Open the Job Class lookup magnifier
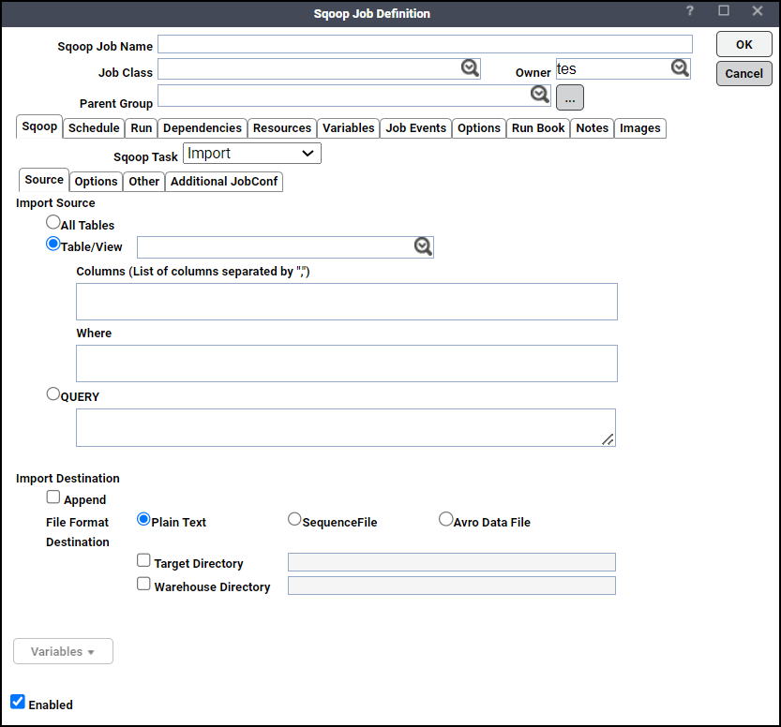This screenshot has height=727, width=781. pyautogui.click(x=470, y=67)
